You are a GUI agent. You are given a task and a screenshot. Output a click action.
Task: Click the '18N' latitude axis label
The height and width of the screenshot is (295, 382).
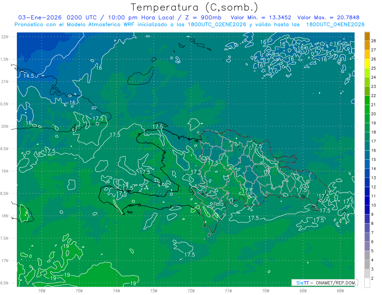click(5, 216)
